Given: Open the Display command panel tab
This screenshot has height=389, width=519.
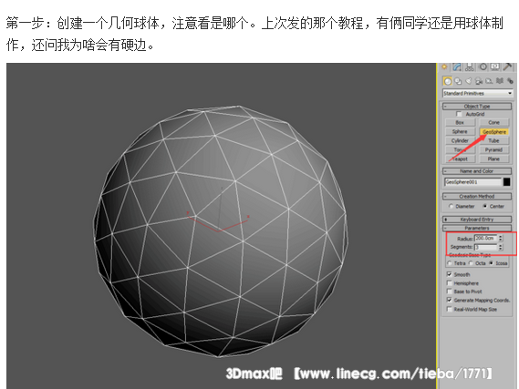Looking at the screenshot, I should coord(495,67).
